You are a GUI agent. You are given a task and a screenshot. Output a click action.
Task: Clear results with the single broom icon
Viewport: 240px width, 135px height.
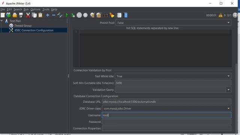tap(92, 15)
